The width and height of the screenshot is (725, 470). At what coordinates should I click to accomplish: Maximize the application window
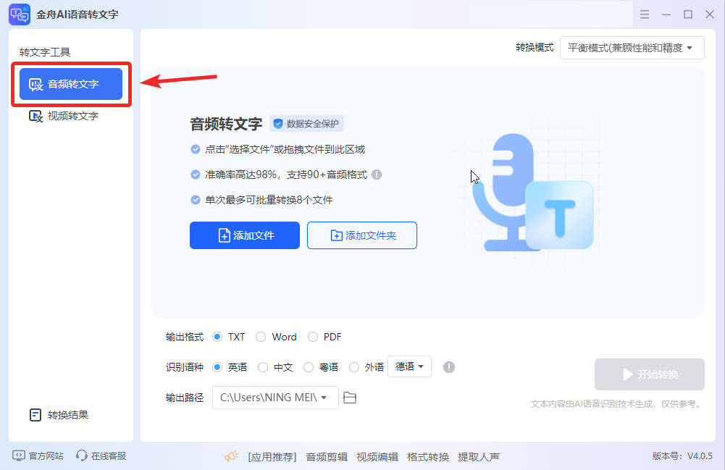(x=688, y=14)
